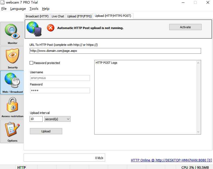The width and height of the screenshot is (213, 169).
Task: Click the HTTP POST Logs scroll up arrow
Action: 198,63
